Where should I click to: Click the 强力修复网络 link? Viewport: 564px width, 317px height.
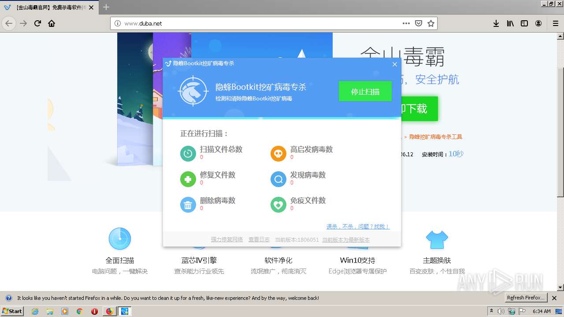pyautogui.click(x=227, y=240)
